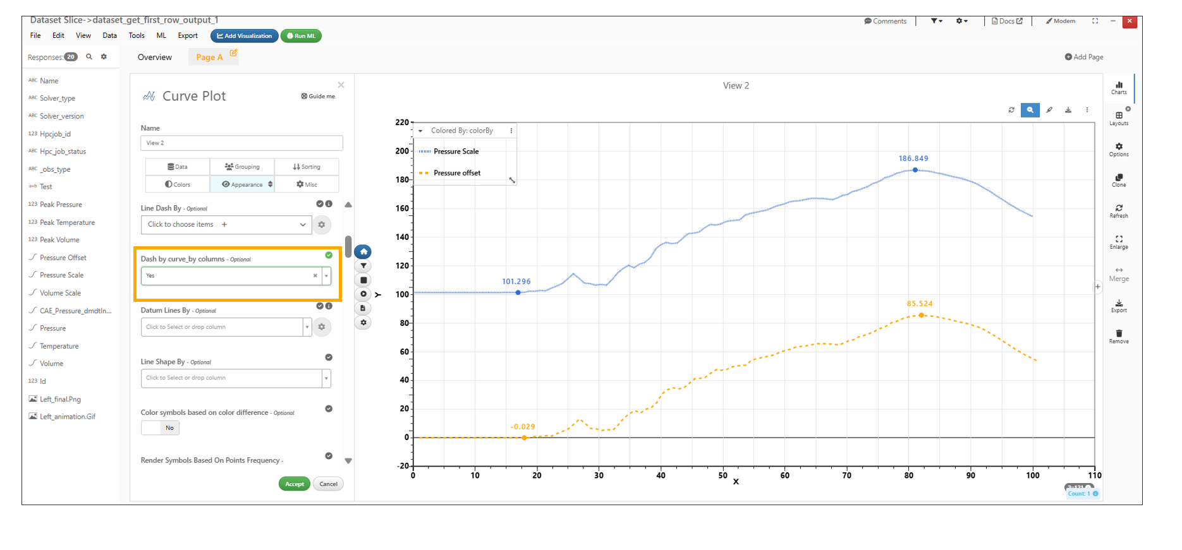Click the chart download icon
The image size is (1182, 550).
[x=1068, y=110]
